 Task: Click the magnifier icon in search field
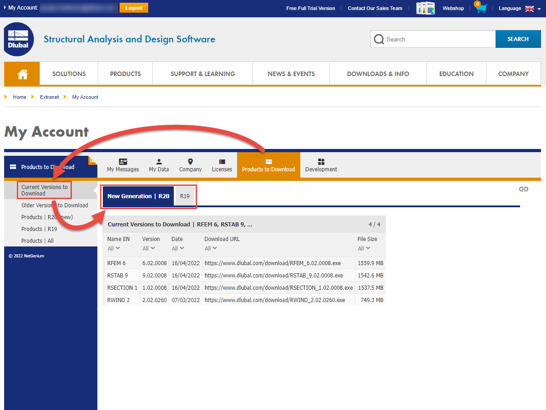(379, 40)
